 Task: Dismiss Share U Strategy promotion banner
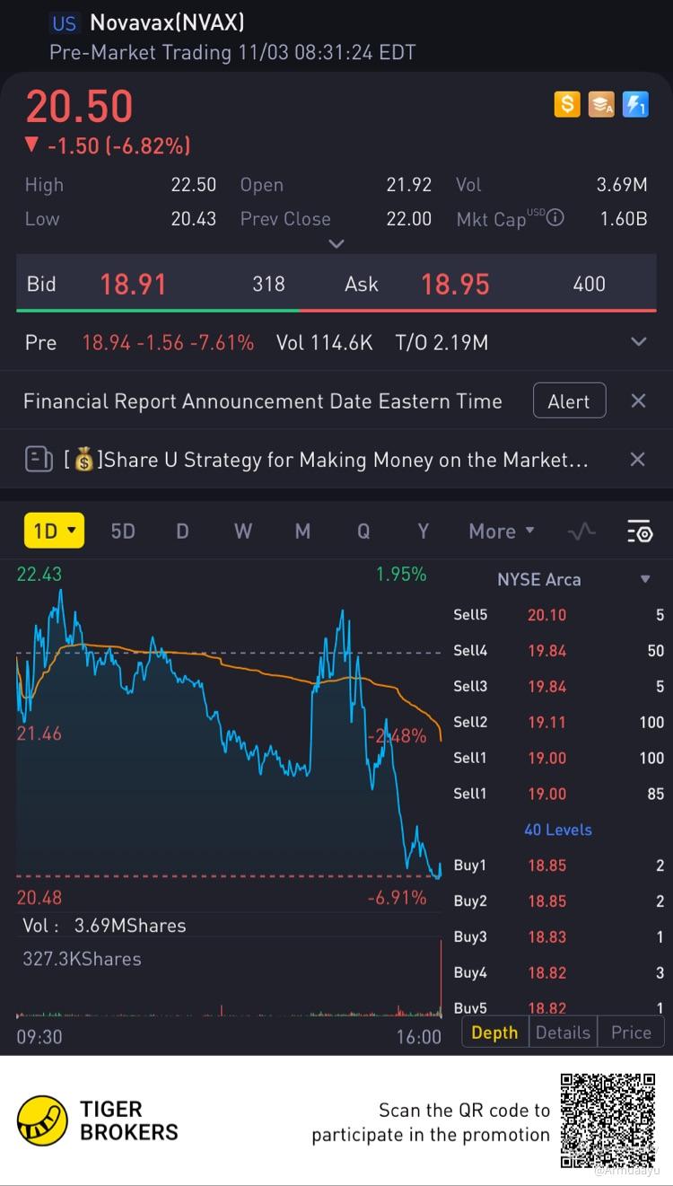638,460
